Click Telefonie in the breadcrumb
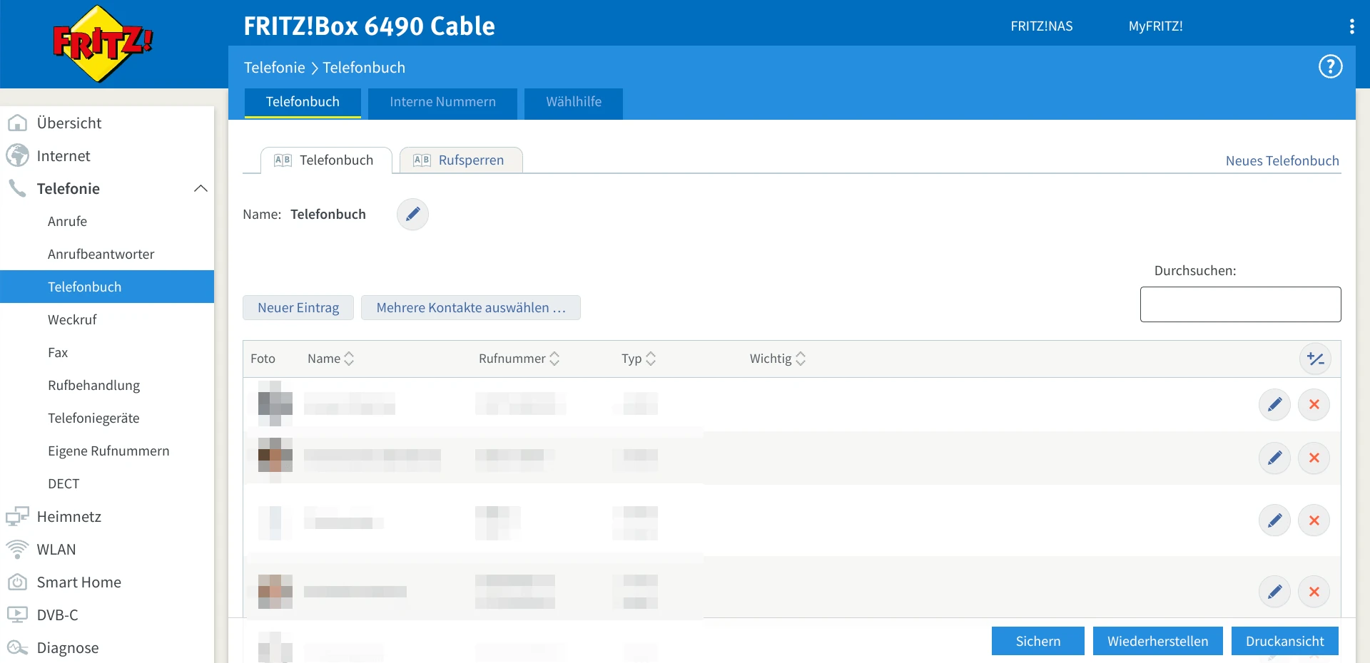1370x663 pixels. click(x=275, y=67)
